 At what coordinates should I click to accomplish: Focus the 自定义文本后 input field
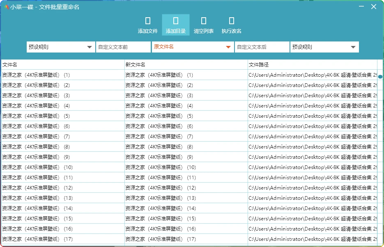click(262, 47)
